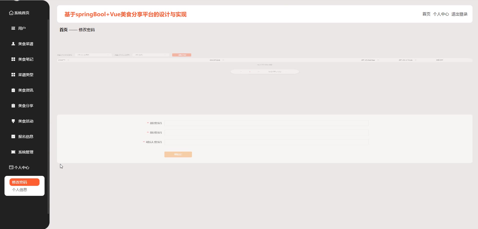Click the 美食分享 clipboard icon
The height and width of the screenshot is (229, 478).
click(x=13, y=106)
